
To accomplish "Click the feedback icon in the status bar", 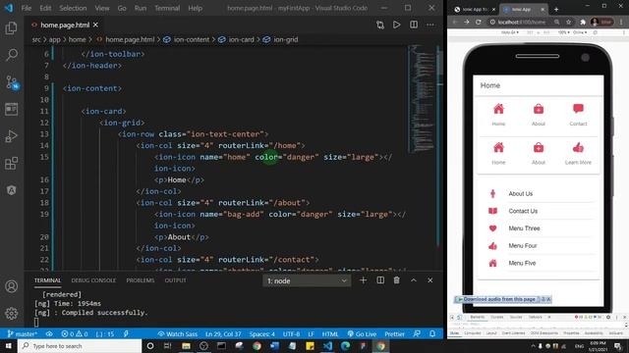I will [417, 333].
